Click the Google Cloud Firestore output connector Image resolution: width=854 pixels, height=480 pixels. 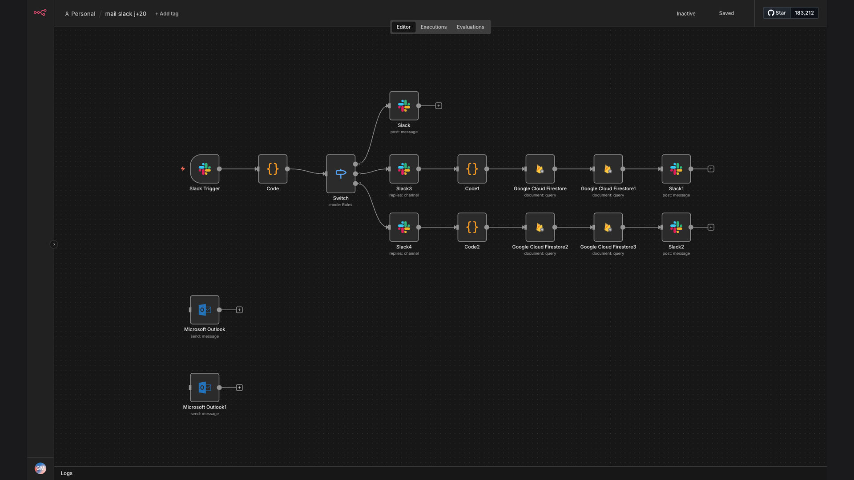pos(555,169)
